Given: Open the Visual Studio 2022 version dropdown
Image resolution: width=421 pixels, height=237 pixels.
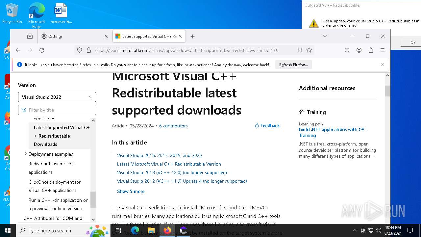Looking at the screenshot, I should pyautogui.click(x=57, y=97).
